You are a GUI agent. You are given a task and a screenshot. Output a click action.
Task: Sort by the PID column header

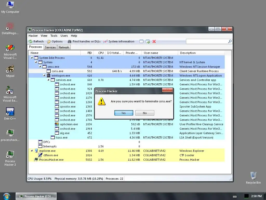coord(87,53)
